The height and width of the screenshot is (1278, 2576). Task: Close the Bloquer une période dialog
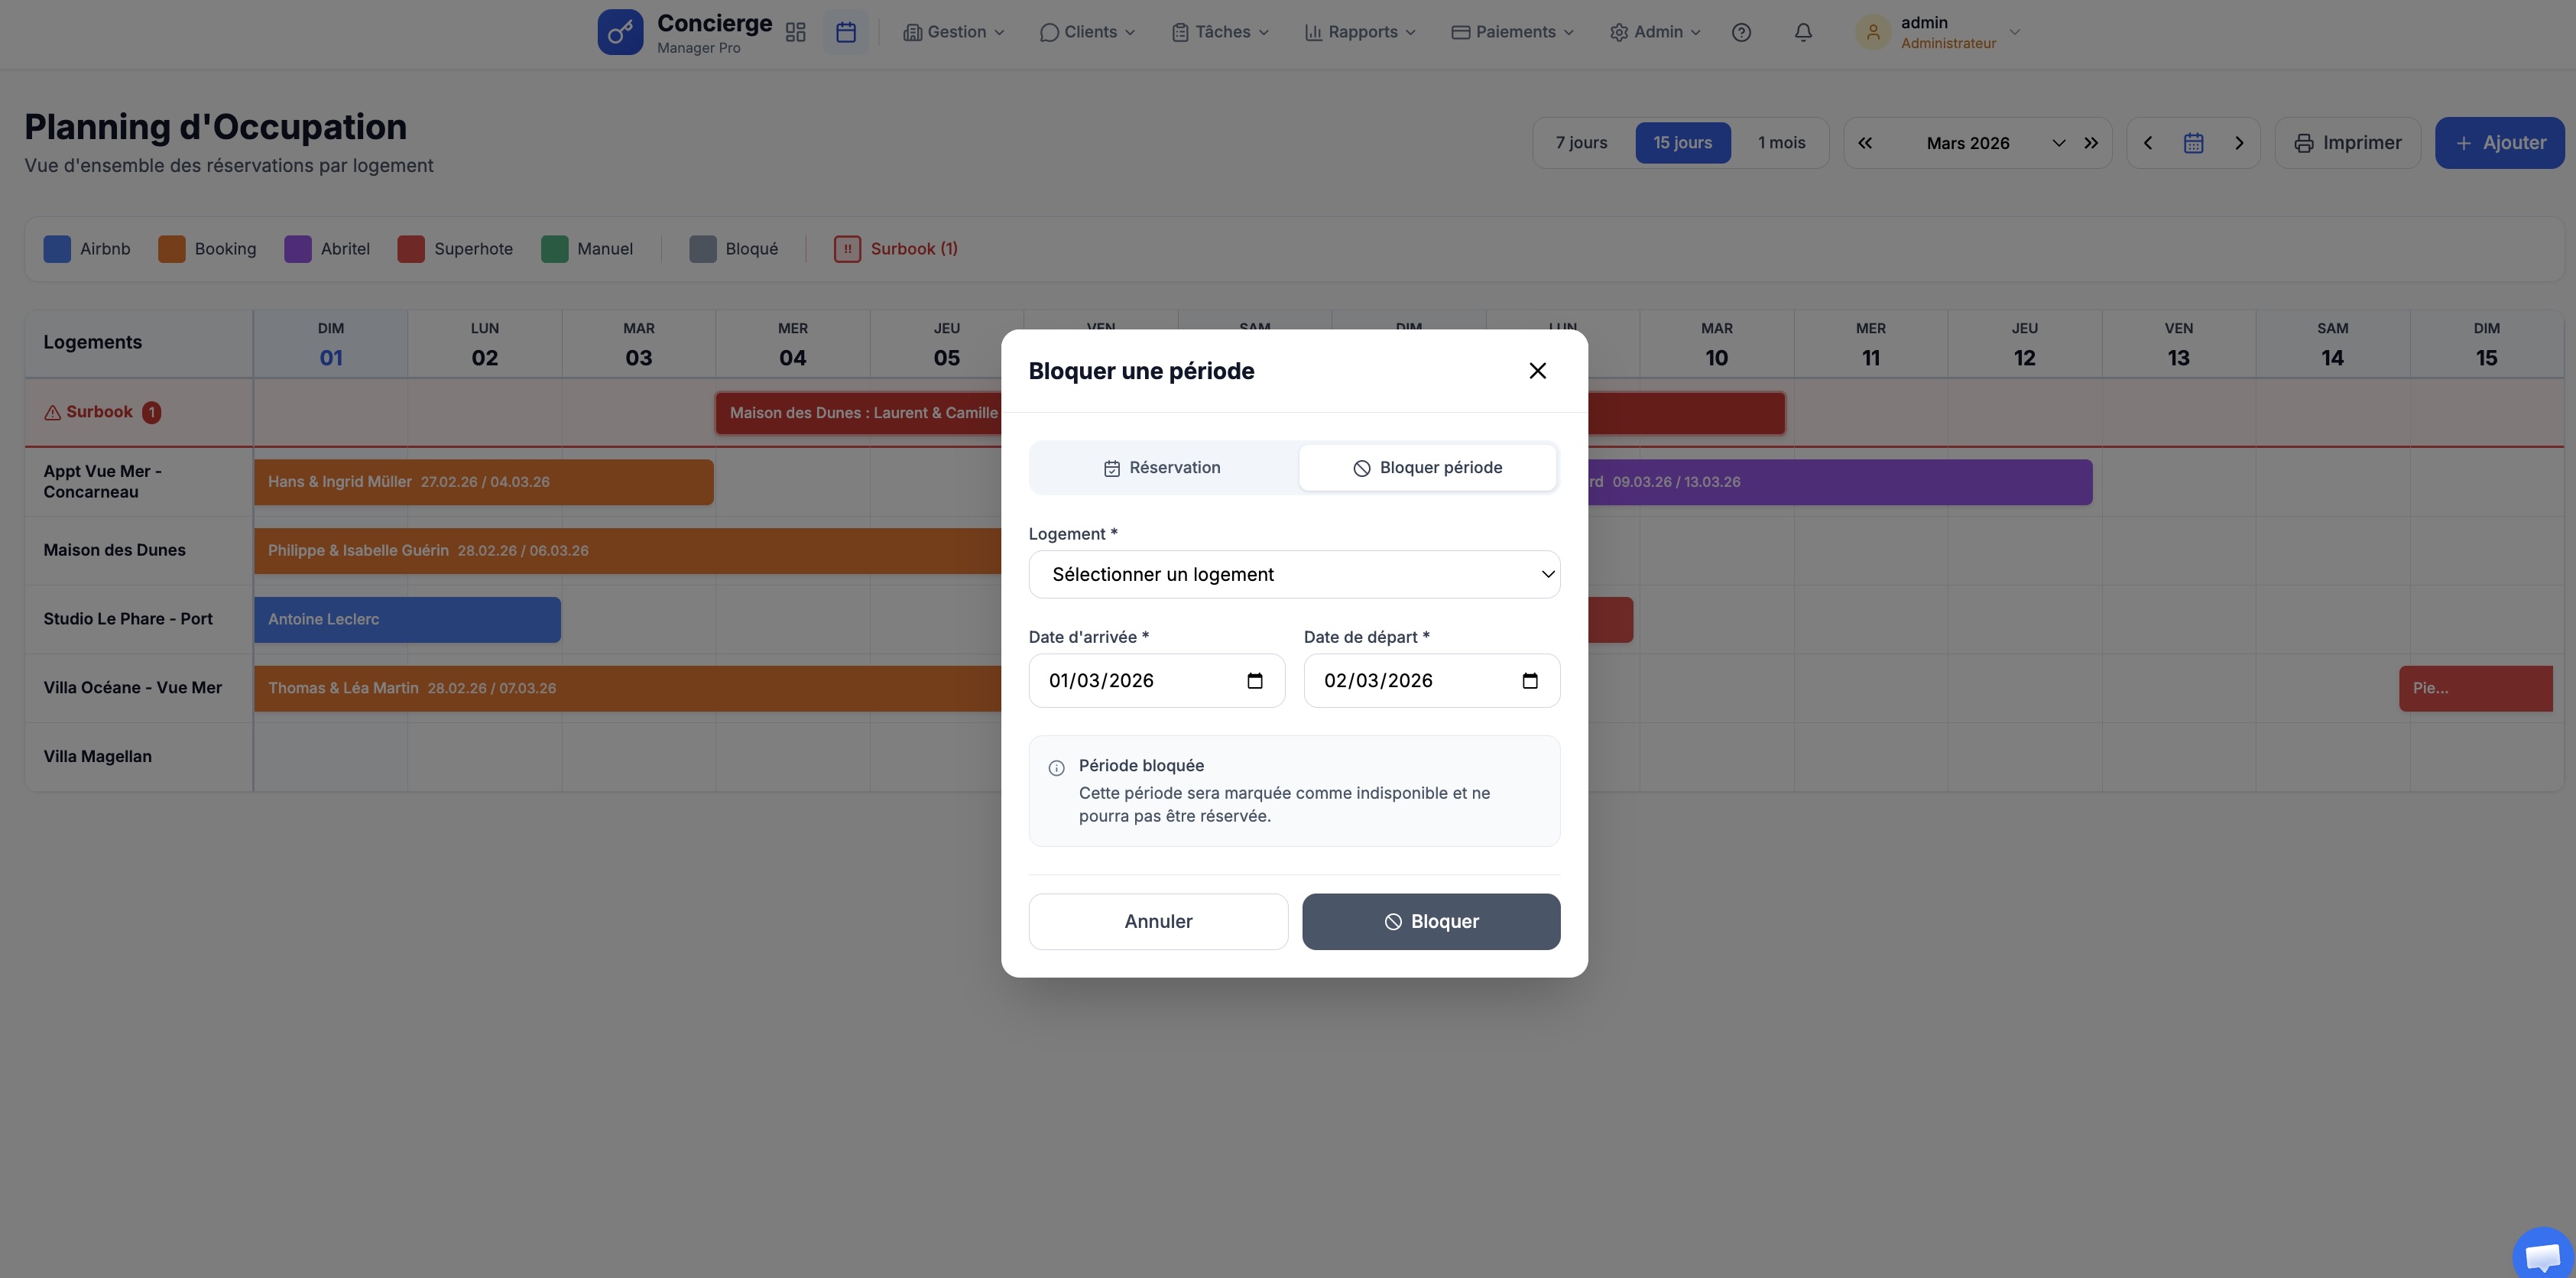tap(1537, 370)
